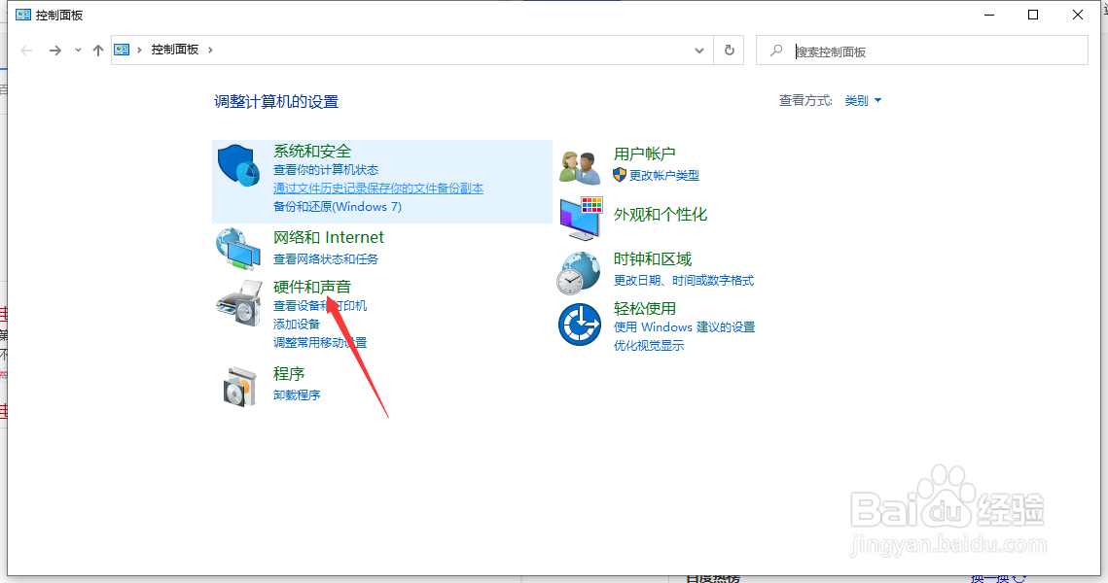The height and width of the screenshot is (583, 1108).
Task: Click the Control Panel home breadcrumb icon
Action: click(122, 50)
